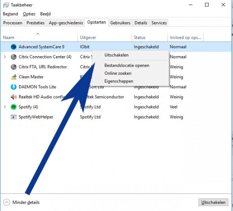233x211 pixels.
Task: Select the Advanced SystemCare 9 row name
Action: (x=42, y=47)
